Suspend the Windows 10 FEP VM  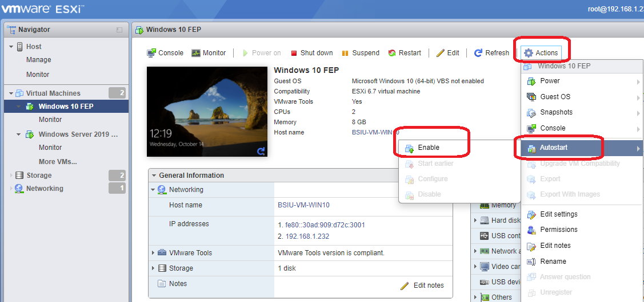click(x=361, y=53)
